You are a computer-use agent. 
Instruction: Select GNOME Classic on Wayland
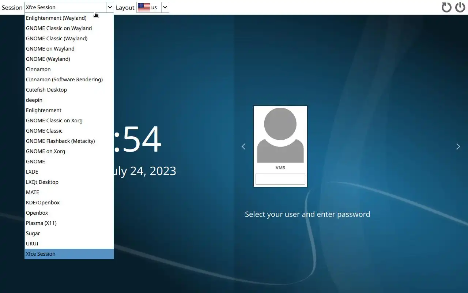[69, 28]
